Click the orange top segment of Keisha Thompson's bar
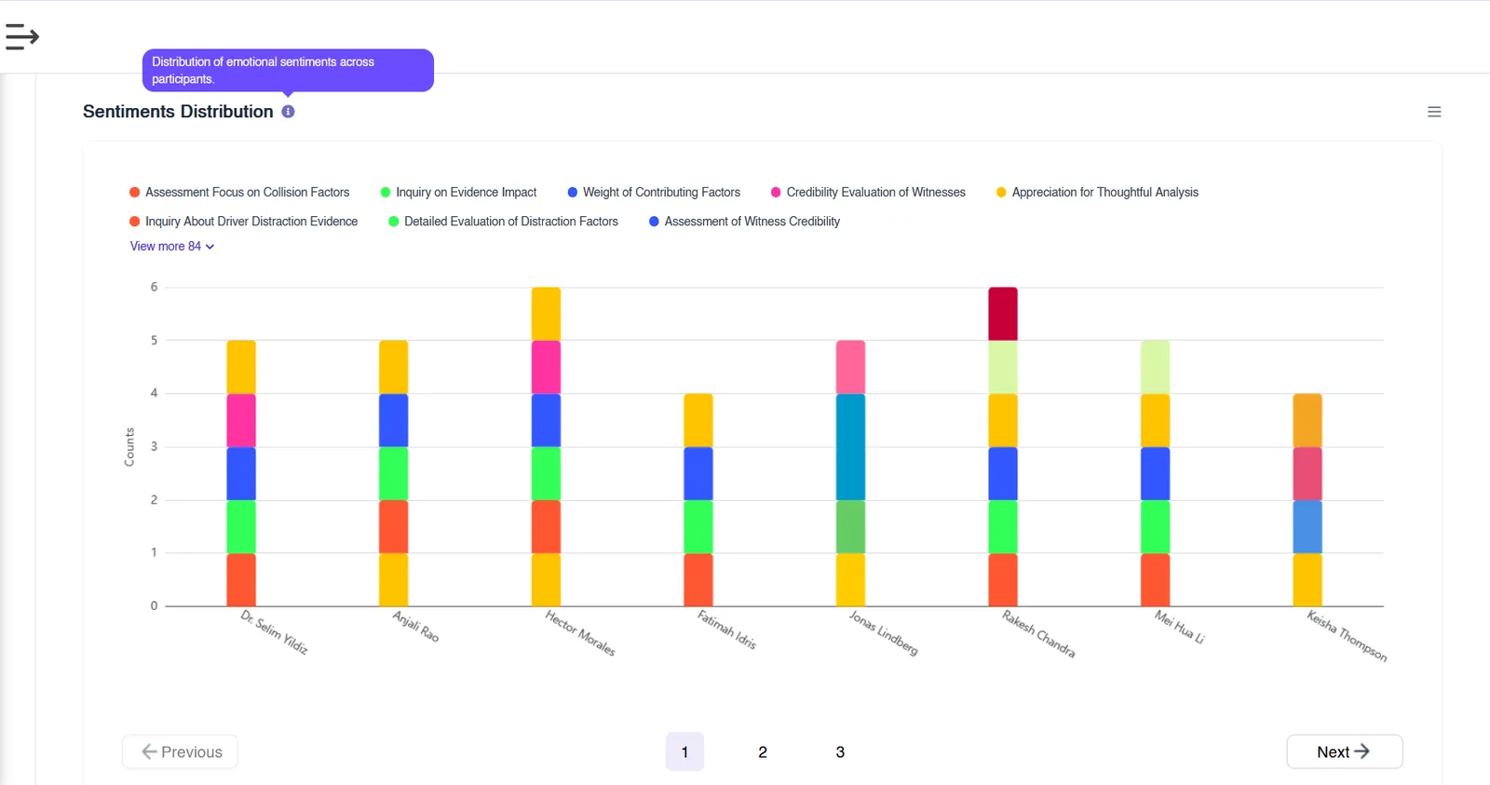Viewport: 1490px width, 785px height. click(1307, 421)
